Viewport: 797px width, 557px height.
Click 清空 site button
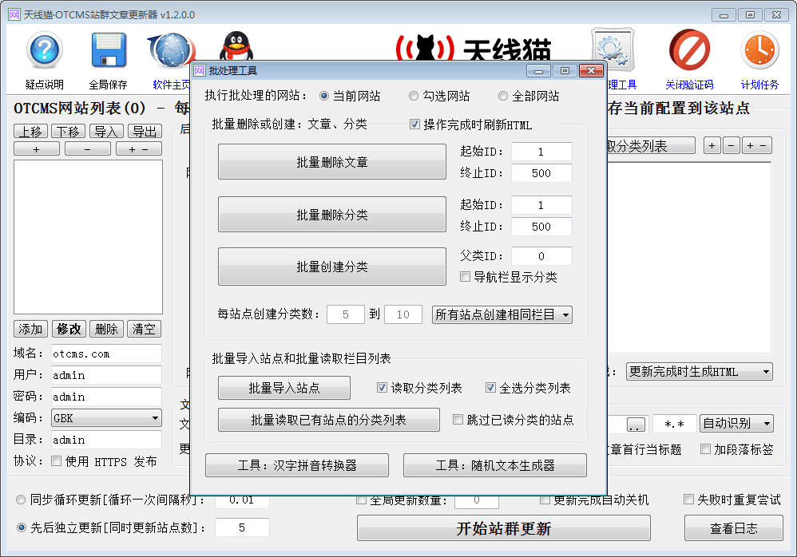tap(144, 329)
